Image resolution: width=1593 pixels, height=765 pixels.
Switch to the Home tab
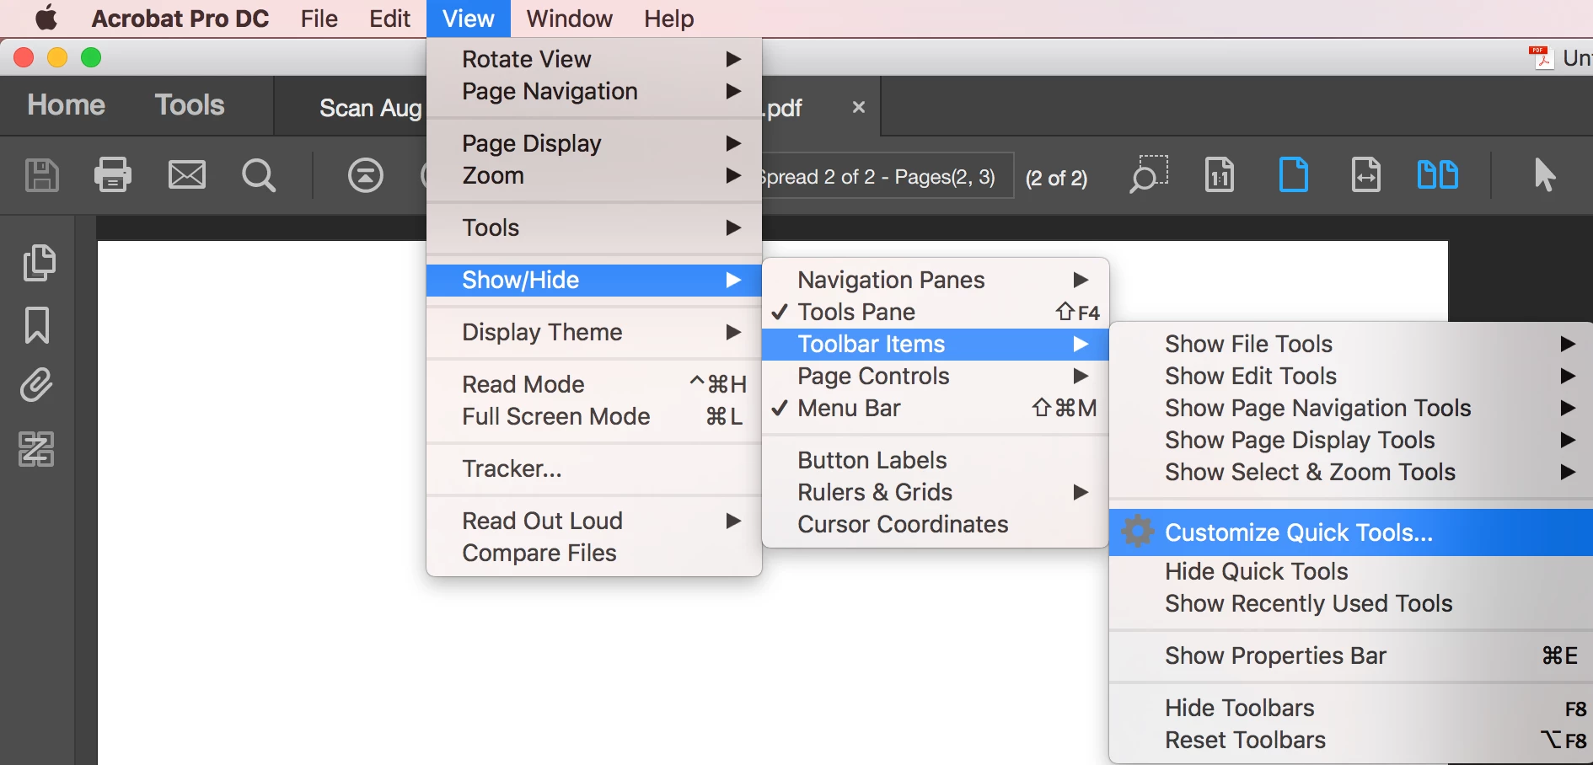(x=66, y=105)
